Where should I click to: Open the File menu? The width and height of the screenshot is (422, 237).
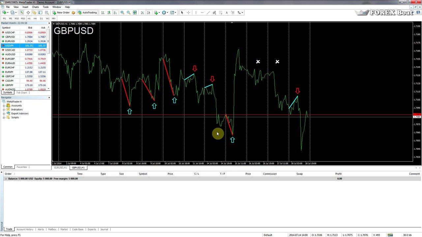point(8,7)
